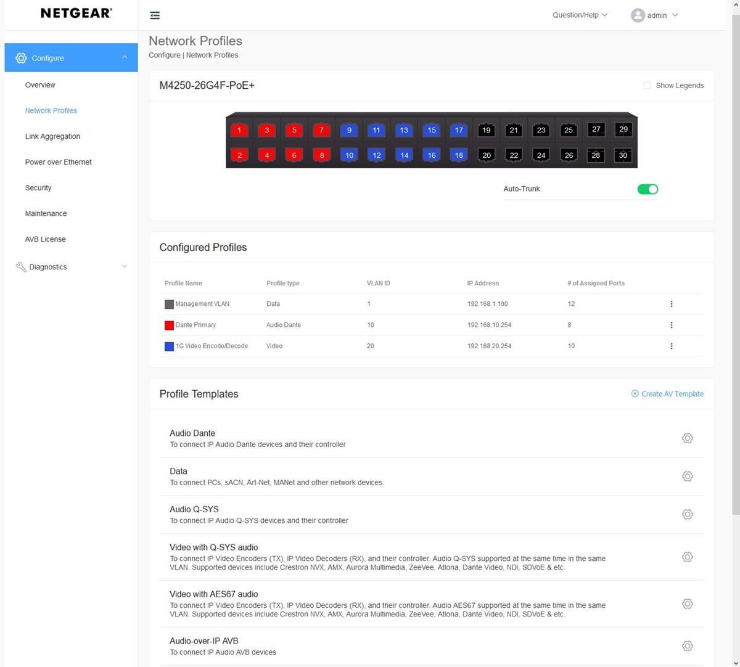Open three-dot menu for Dante Primary
Image resolution: width=740 pixels, height=667 pixels.
672,325
